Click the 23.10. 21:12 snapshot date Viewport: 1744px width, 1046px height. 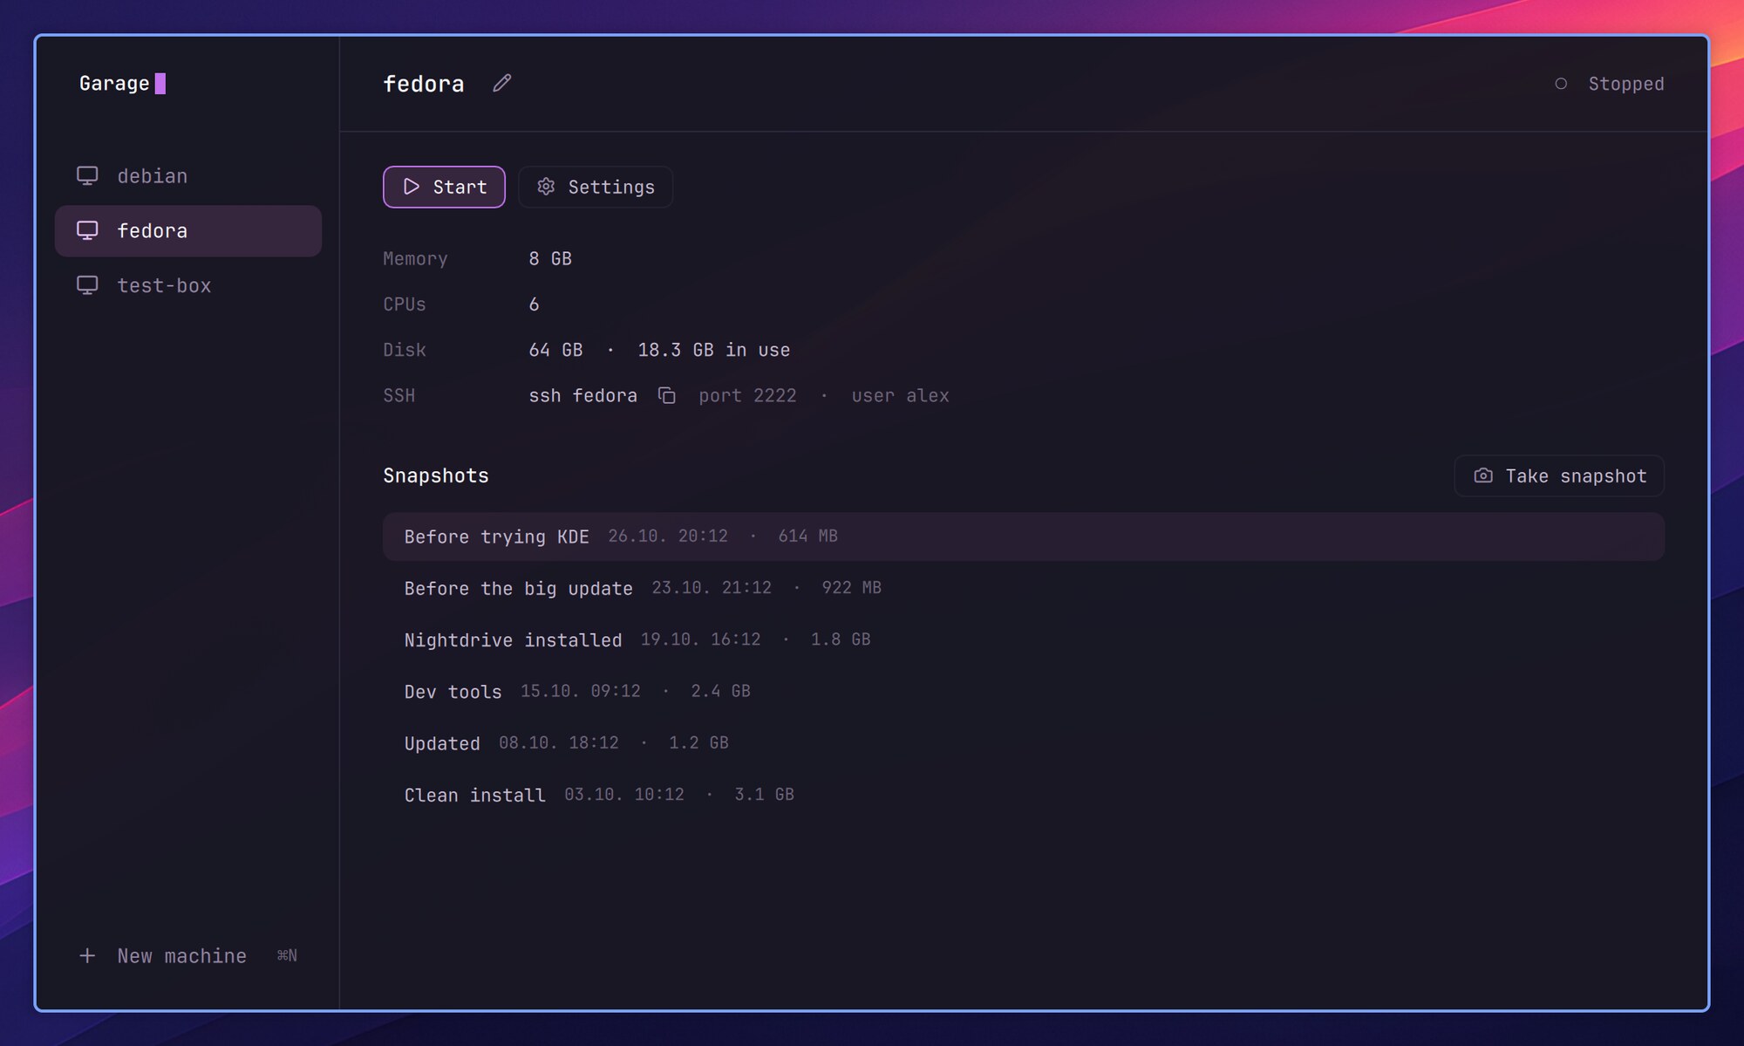click(712, 587)
